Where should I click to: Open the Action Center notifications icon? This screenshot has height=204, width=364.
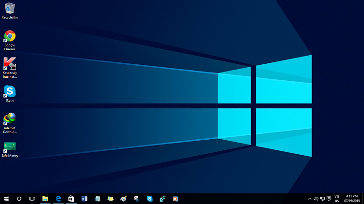click(329, 199)
